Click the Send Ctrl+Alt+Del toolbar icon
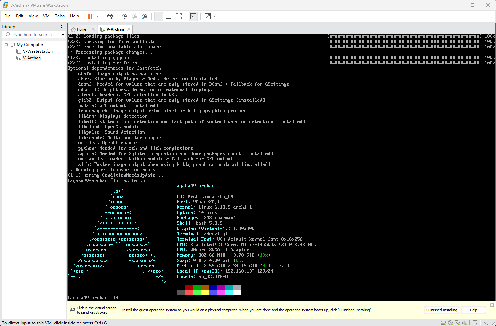The width and height of the screenshot is (496, 326). point(110,16)
